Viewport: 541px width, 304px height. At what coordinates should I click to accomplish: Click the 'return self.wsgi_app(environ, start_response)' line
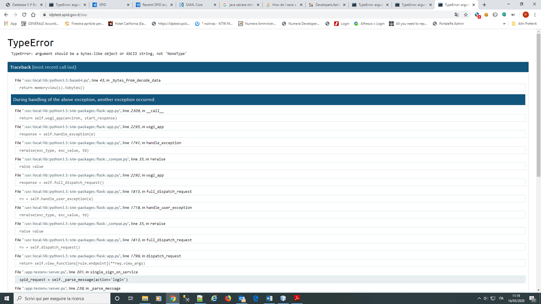[270, 118]
